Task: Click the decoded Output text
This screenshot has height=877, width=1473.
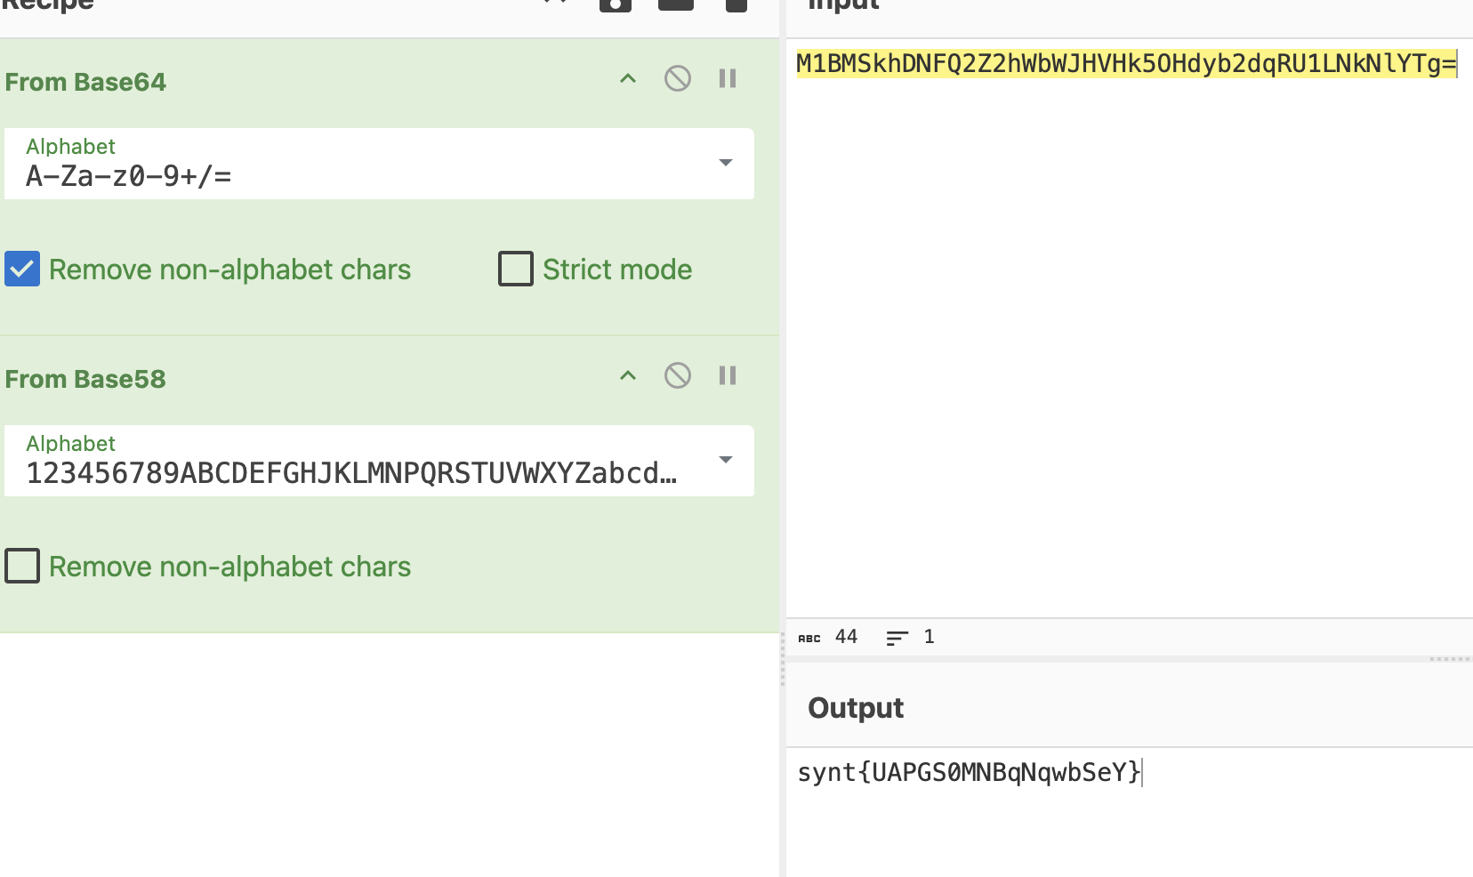Action: pos(968,772)
